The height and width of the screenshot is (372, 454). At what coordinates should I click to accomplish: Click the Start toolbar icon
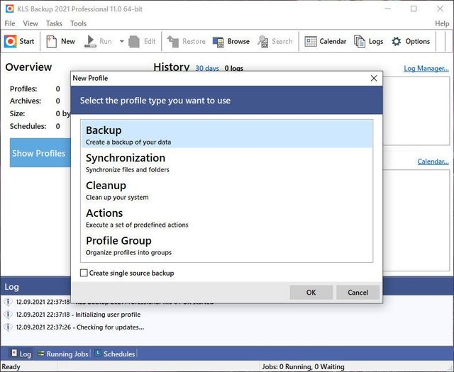(x=11, y=41)
